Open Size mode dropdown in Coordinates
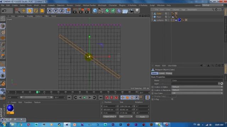The image size is (227, 127). [x=126, y=116]
